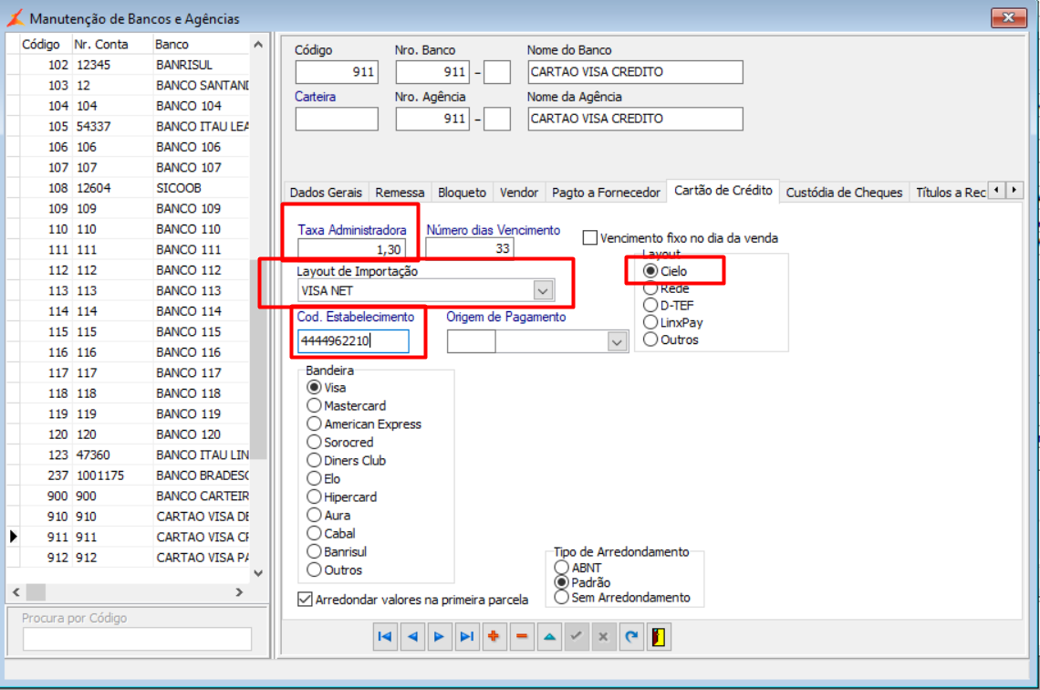Click Nome da Agência field
This screenshot has width=1040, height=690.
pos(635,119)
